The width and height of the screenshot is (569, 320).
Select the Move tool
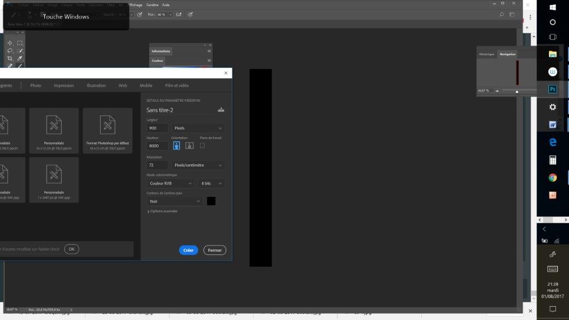tap(10, 43)
